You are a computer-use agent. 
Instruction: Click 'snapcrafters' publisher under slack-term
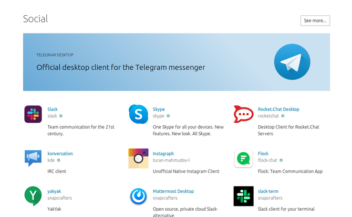[x=270, y=198]
